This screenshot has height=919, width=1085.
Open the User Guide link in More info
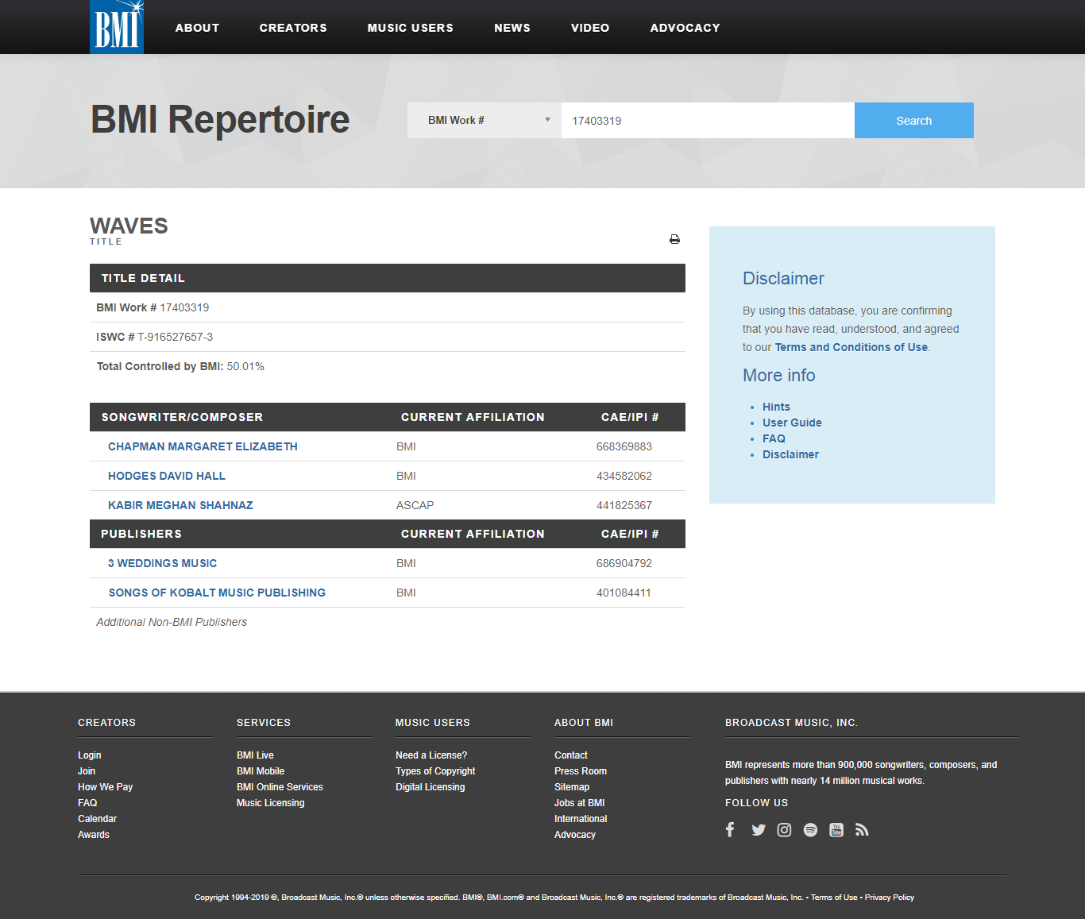point(792,423)
